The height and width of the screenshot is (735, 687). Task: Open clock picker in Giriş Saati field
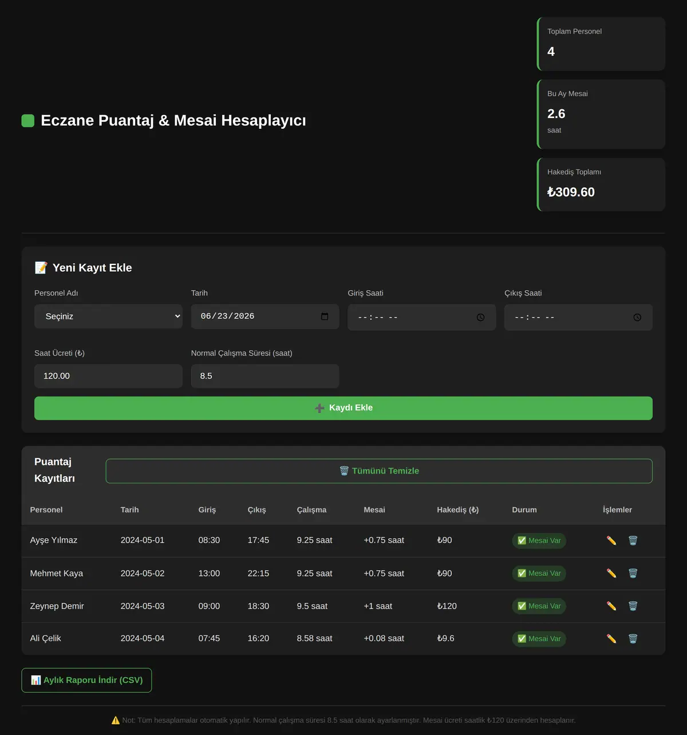pos(480,317)
